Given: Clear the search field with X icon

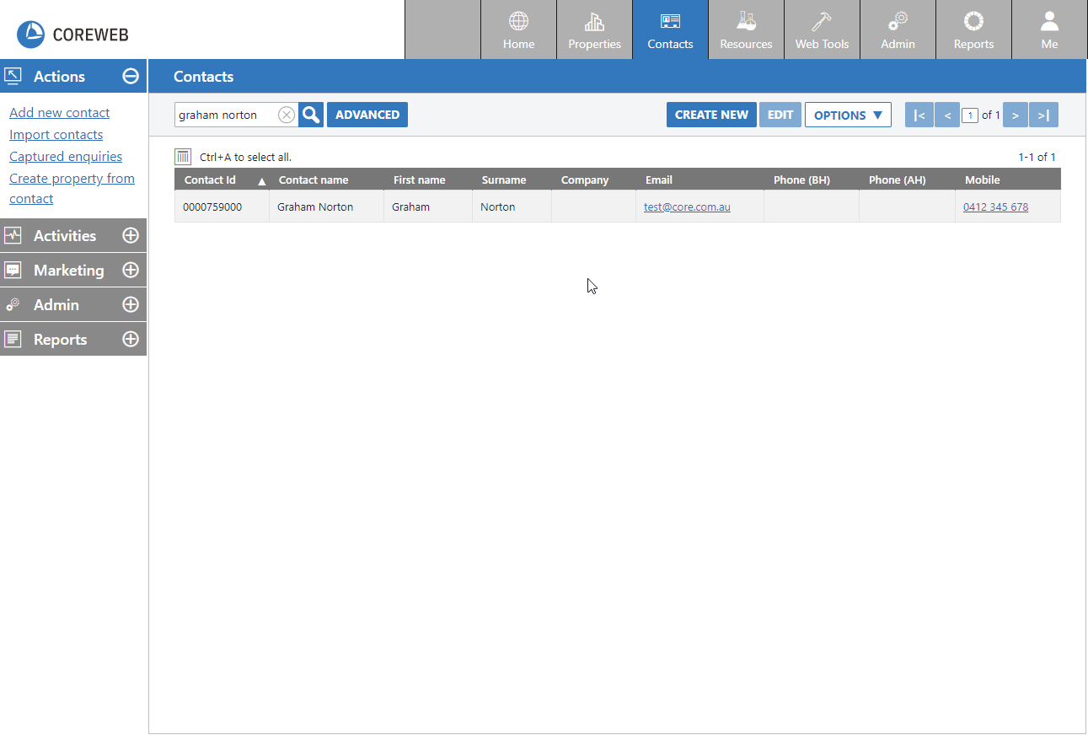Looking at the screenshot, I should tap(287, 115).
